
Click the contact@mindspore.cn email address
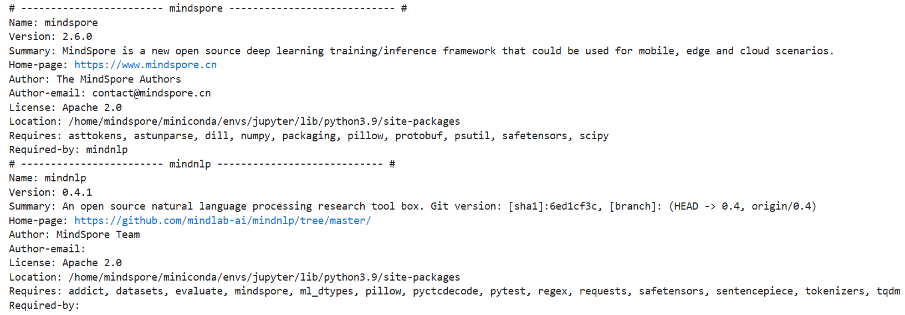[x=151, y=93]
